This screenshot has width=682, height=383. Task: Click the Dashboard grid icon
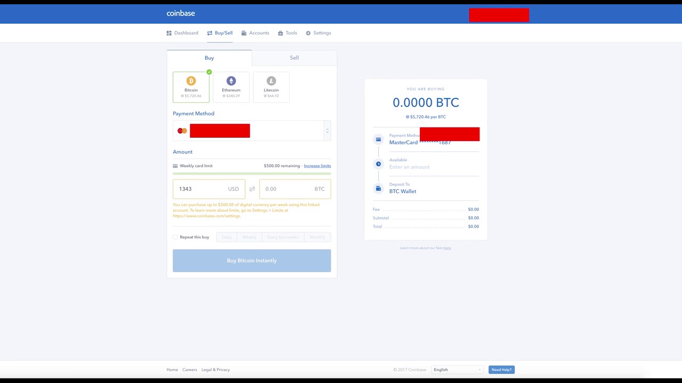[x=169, y=33]
